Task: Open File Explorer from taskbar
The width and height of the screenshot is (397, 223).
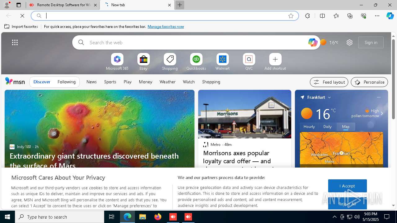Action: 142,217
